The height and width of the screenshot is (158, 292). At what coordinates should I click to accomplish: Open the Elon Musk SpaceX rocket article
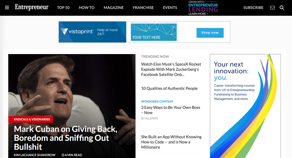[x=171, y=69]
